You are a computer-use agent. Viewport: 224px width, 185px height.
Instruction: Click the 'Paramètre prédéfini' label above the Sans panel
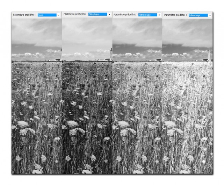24,15
